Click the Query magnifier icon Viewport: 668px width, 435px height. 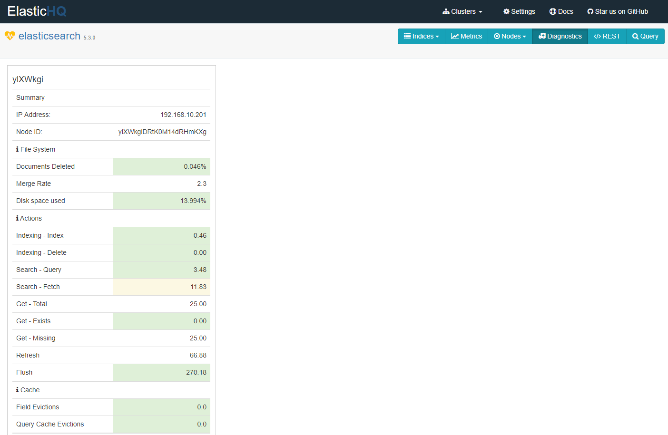[x=635, y=36]
